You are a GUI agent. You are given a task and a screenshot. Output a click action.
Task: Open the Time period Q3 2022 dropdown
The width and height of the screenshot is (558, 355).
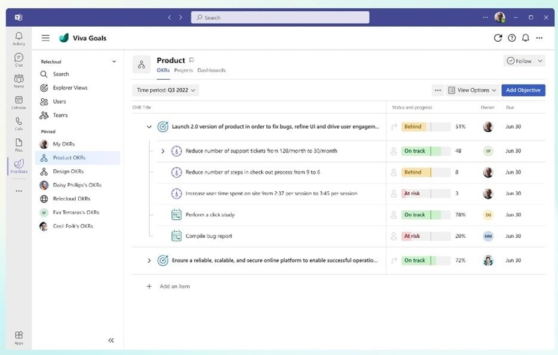pyautogui.click(x=165, y=91)
